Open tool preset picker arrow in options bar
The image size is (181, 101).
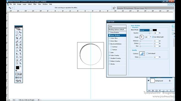(x=12, y=8)
